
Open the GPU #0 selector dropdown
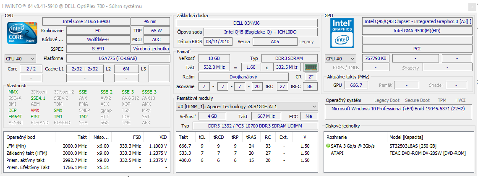coord(341,58)
